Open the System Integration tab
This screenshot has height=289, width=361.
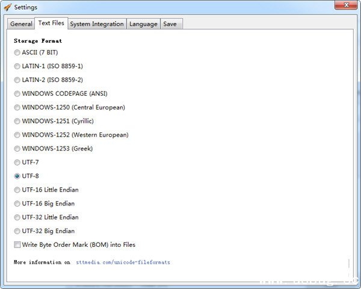click(96, 24)
